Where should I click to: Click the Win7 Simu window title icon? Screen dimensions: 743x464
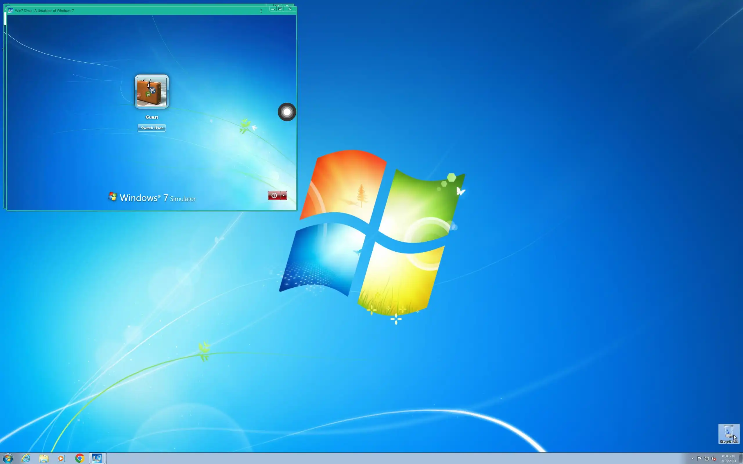11,10
